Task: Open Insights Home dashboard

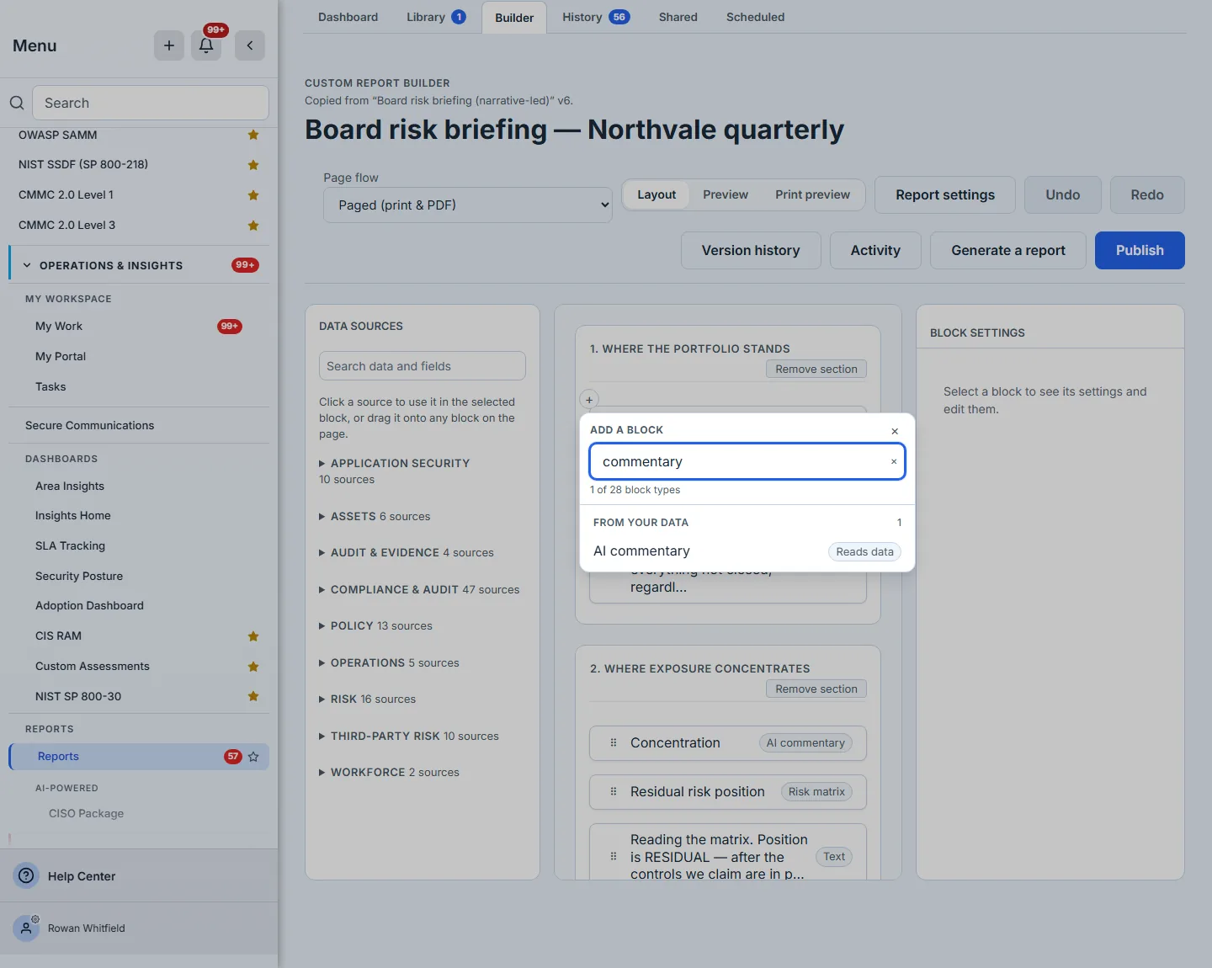Action: (x=73, y=515)
